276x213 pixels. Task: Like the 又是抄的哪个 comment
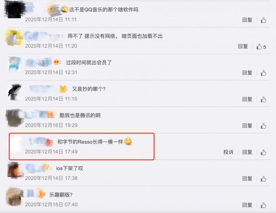263,99
